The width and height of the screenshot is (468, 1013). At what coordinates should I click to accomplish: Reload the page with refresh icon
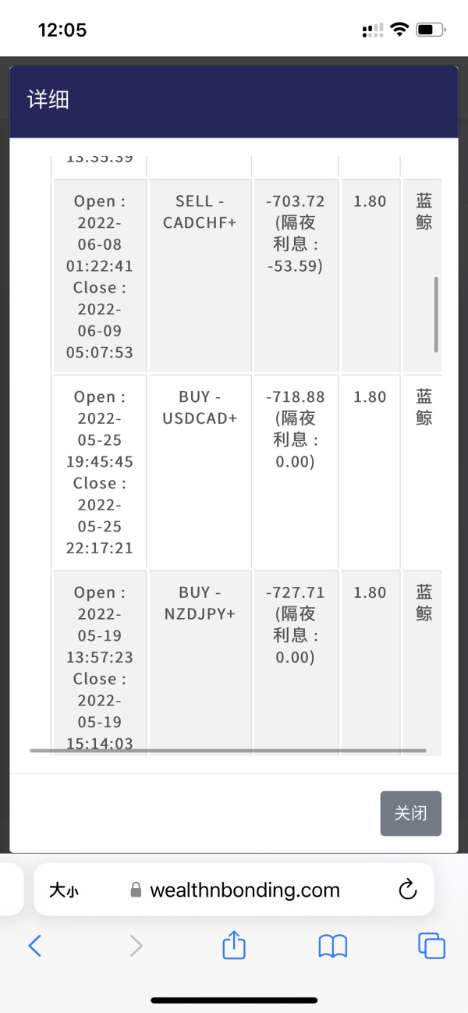[x=407, y=890]
